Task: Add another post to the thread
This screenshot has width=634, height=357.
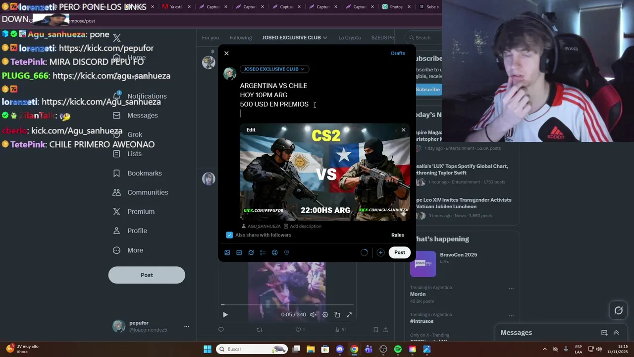Action: [x=380, y=252]
